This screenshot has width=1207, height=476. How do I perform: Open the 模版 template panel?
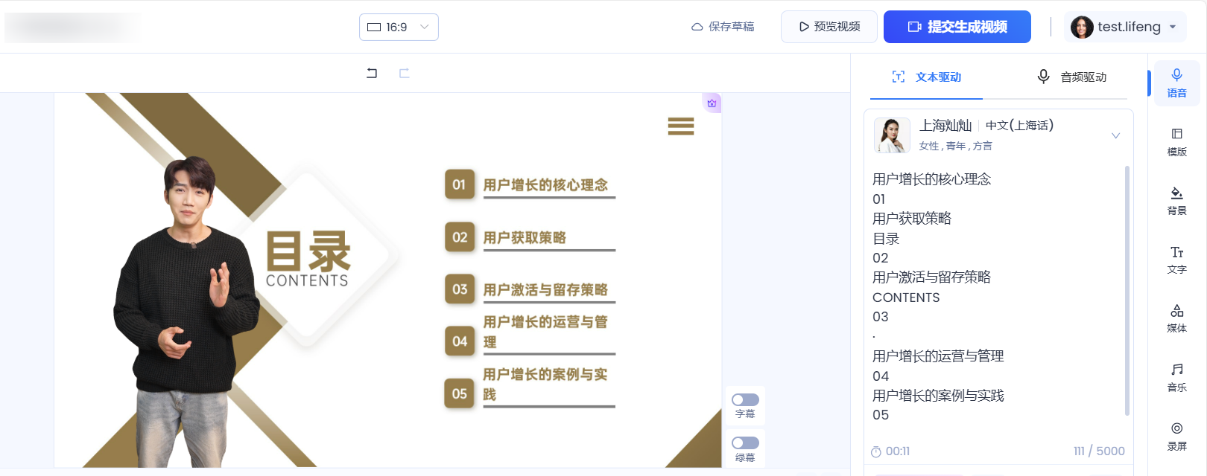point(1176,141)
